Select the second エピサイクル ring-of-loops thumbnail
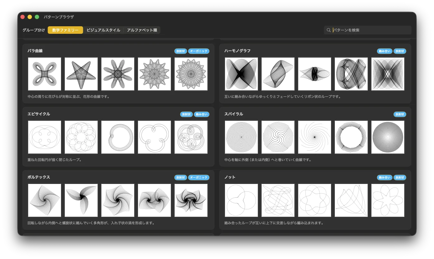Viewport: 434px width, 259px height. 81,137
